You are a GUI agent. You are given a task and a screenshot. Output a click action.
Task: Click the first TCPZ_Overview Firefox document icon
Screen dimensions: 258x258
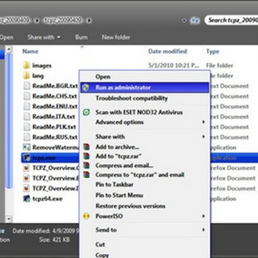coord(26,168)
